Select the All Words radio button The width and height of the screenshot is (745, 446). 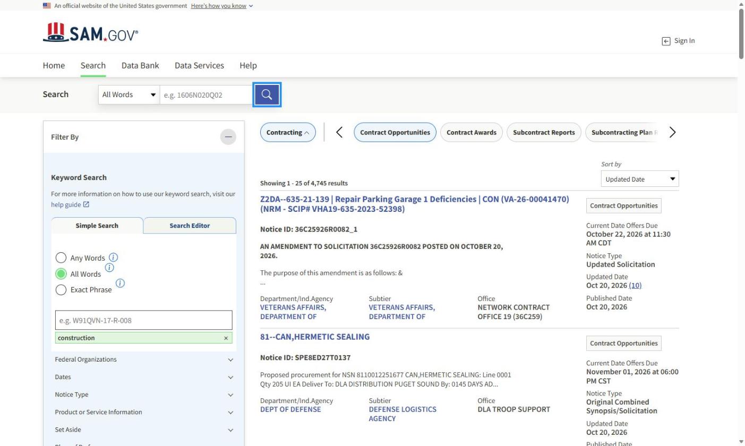[61, 274]
